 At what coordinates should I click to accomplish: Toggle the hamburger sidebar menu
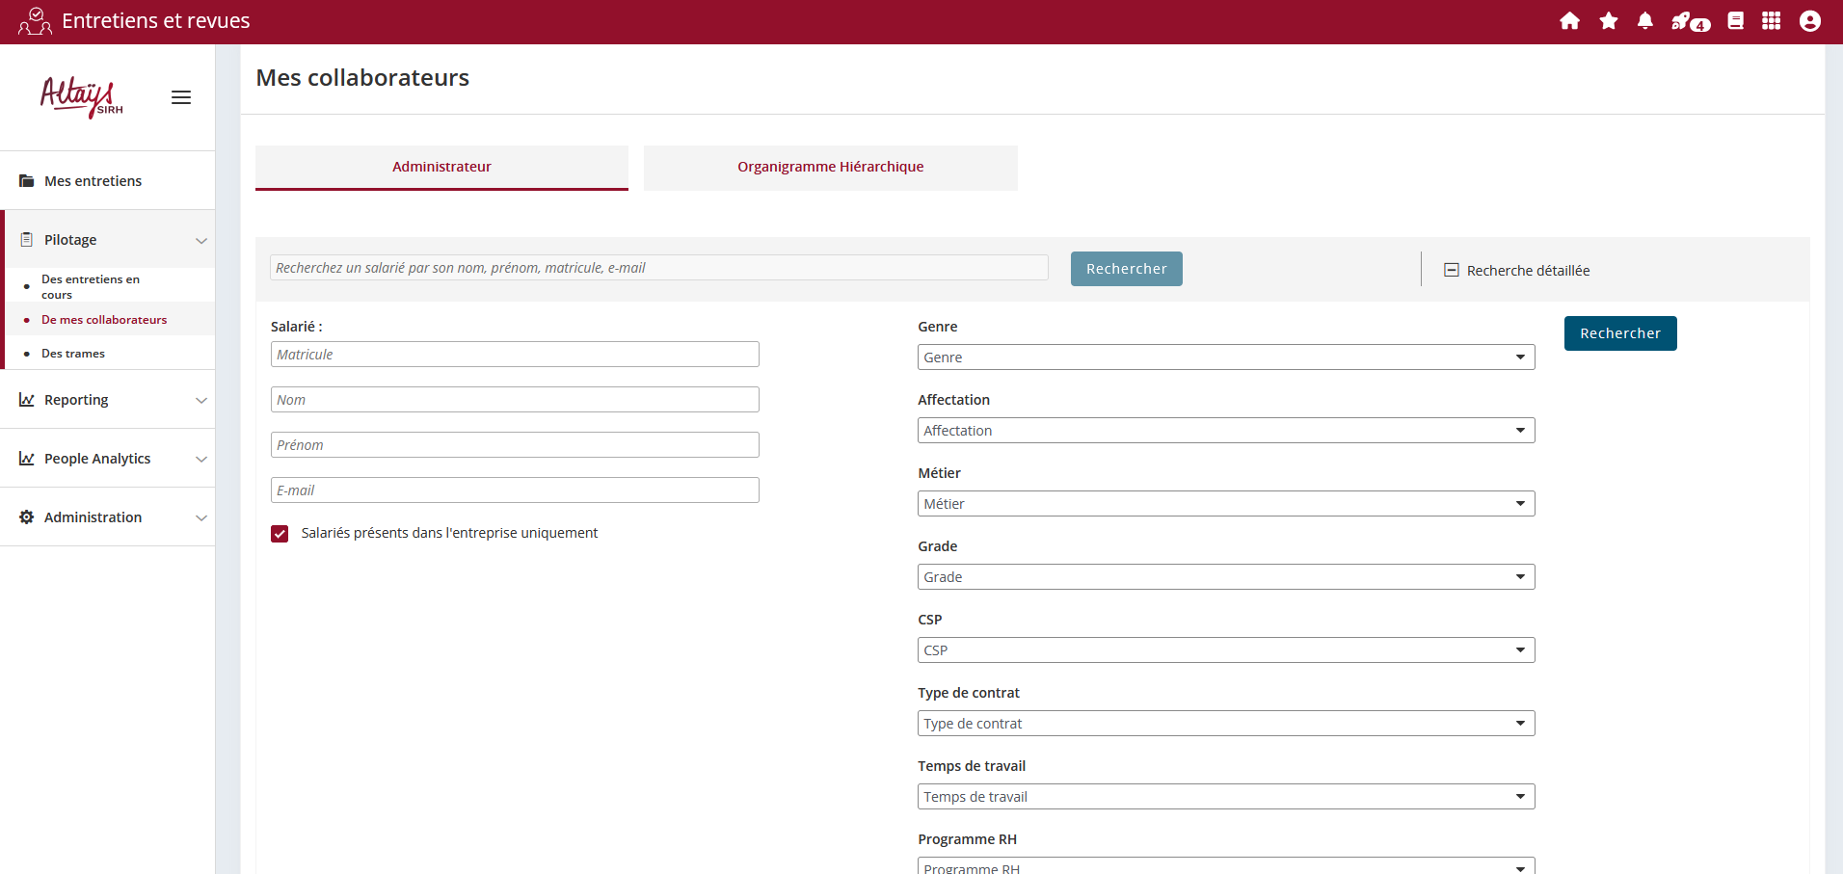(181, 97)
